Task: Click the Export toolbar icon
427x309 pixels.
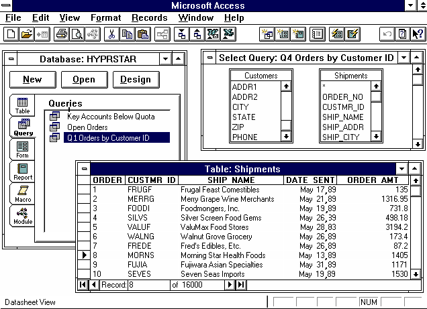Action: (x=197, y=34)
